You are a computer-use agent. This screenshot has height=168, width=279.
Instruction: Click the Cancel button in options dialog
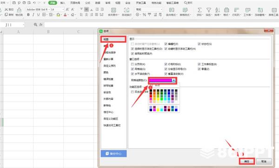pyautogui.click(x=264, y=162)
